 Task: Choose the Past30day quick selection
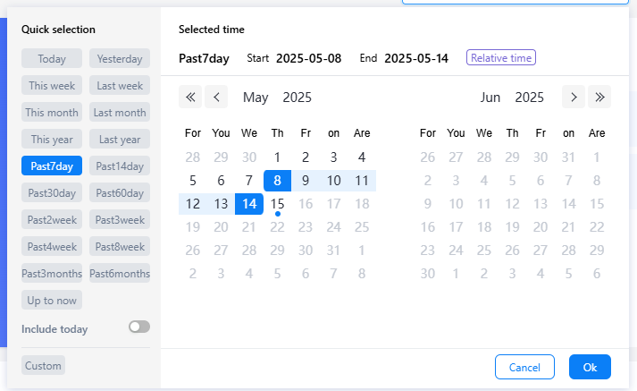point(52,192)
